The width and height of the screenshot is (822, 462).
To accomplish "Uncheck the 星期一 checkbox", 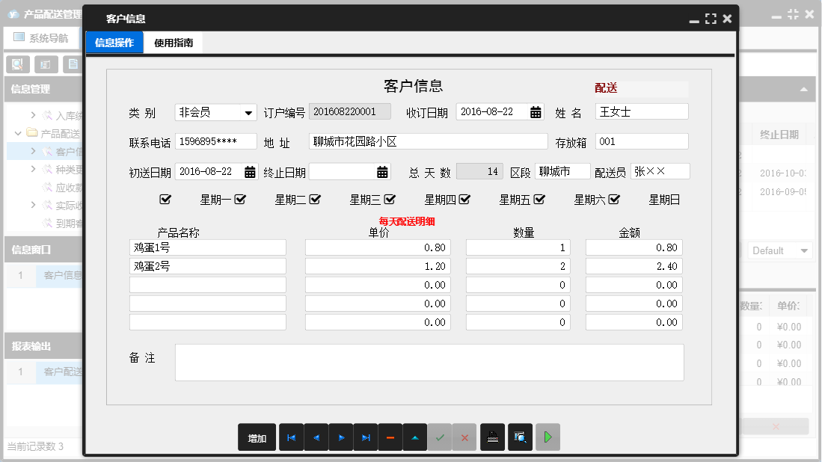I will click(239, 200).
